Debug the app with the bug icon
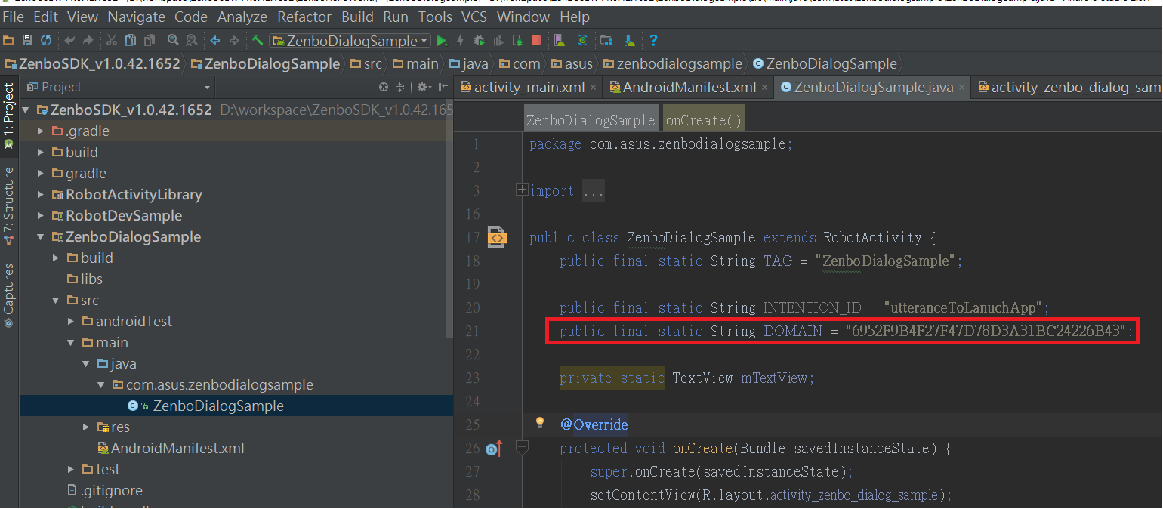1163x509 pixels. point(480,40)
